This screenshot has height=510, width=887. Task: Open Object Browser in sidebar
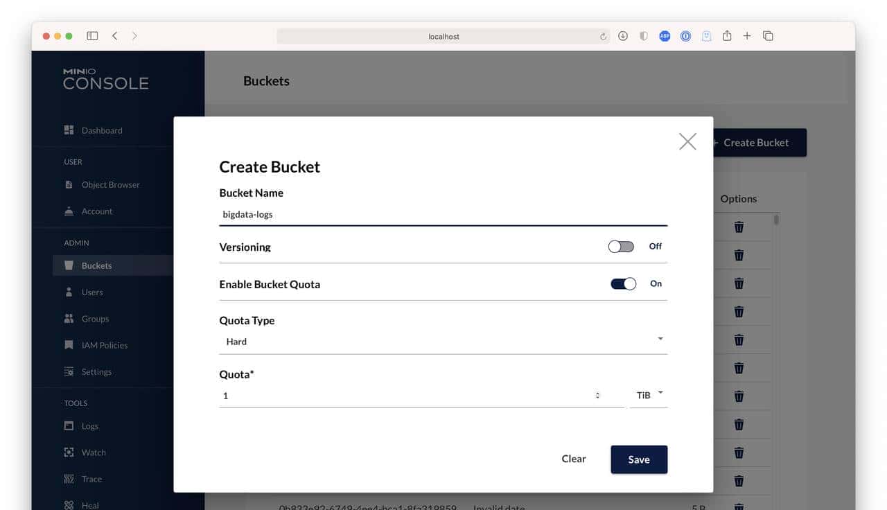click(x=110, y=185)
